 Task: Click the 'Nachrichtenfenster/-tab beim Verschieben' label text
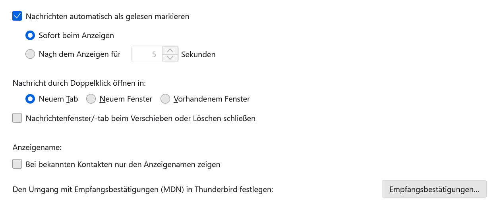click(x=140, y=118)
